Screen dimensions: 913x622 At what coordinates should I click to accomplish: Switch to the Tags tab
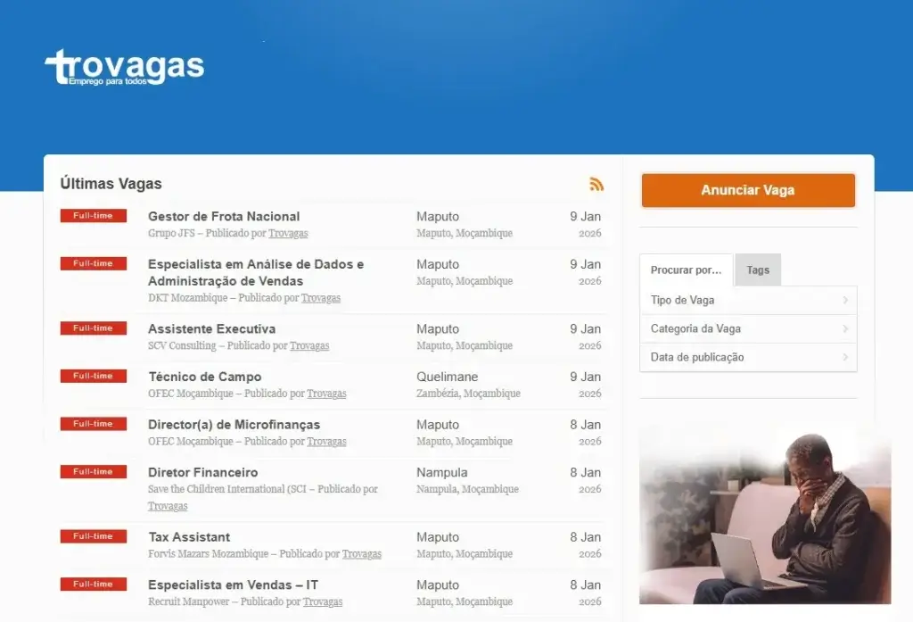758,270
